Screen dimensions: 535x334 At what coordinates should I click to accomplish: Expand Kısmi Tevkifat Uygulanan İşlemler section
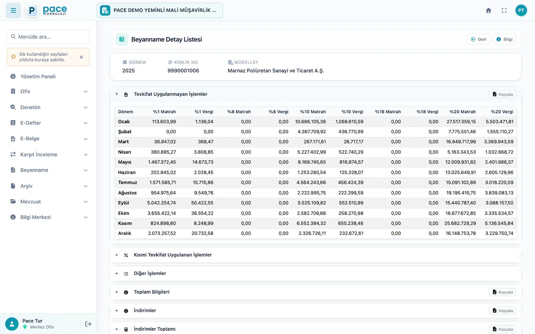tap(117, 255)
